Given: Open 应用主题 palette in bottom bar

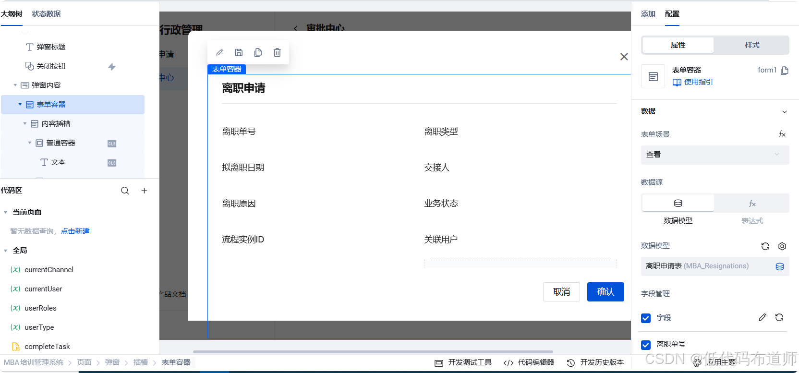Looking at the screenshot, I should tap(714, 362).
